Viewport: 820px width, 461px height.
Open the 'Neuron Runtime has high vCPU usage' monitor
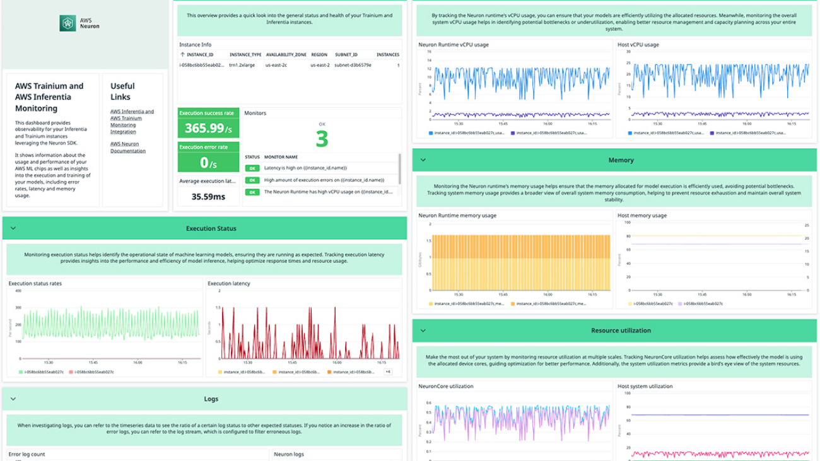tap(330, 192)
